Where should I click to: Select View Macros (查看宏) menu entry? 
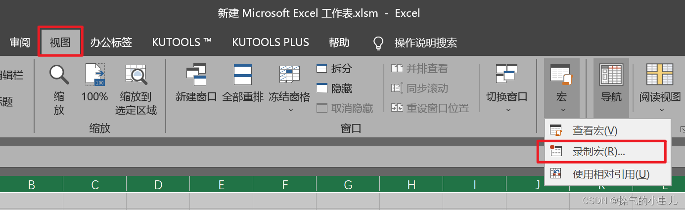607,130
